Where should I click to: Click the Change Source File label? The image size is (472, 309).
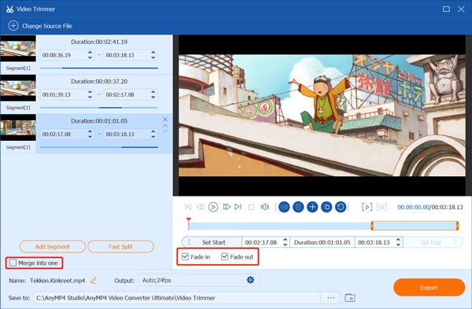click(47, 26)
